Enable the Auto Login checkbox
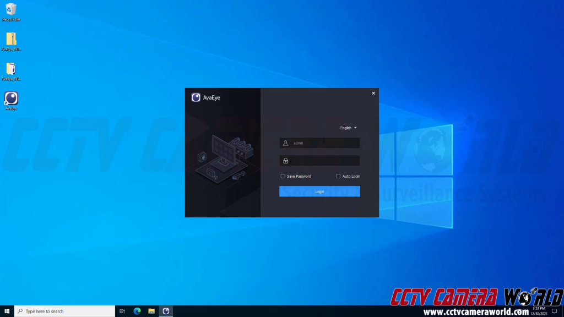Image resolution: width=564 pixels, height=317 pixels. (x=338, y=176)
